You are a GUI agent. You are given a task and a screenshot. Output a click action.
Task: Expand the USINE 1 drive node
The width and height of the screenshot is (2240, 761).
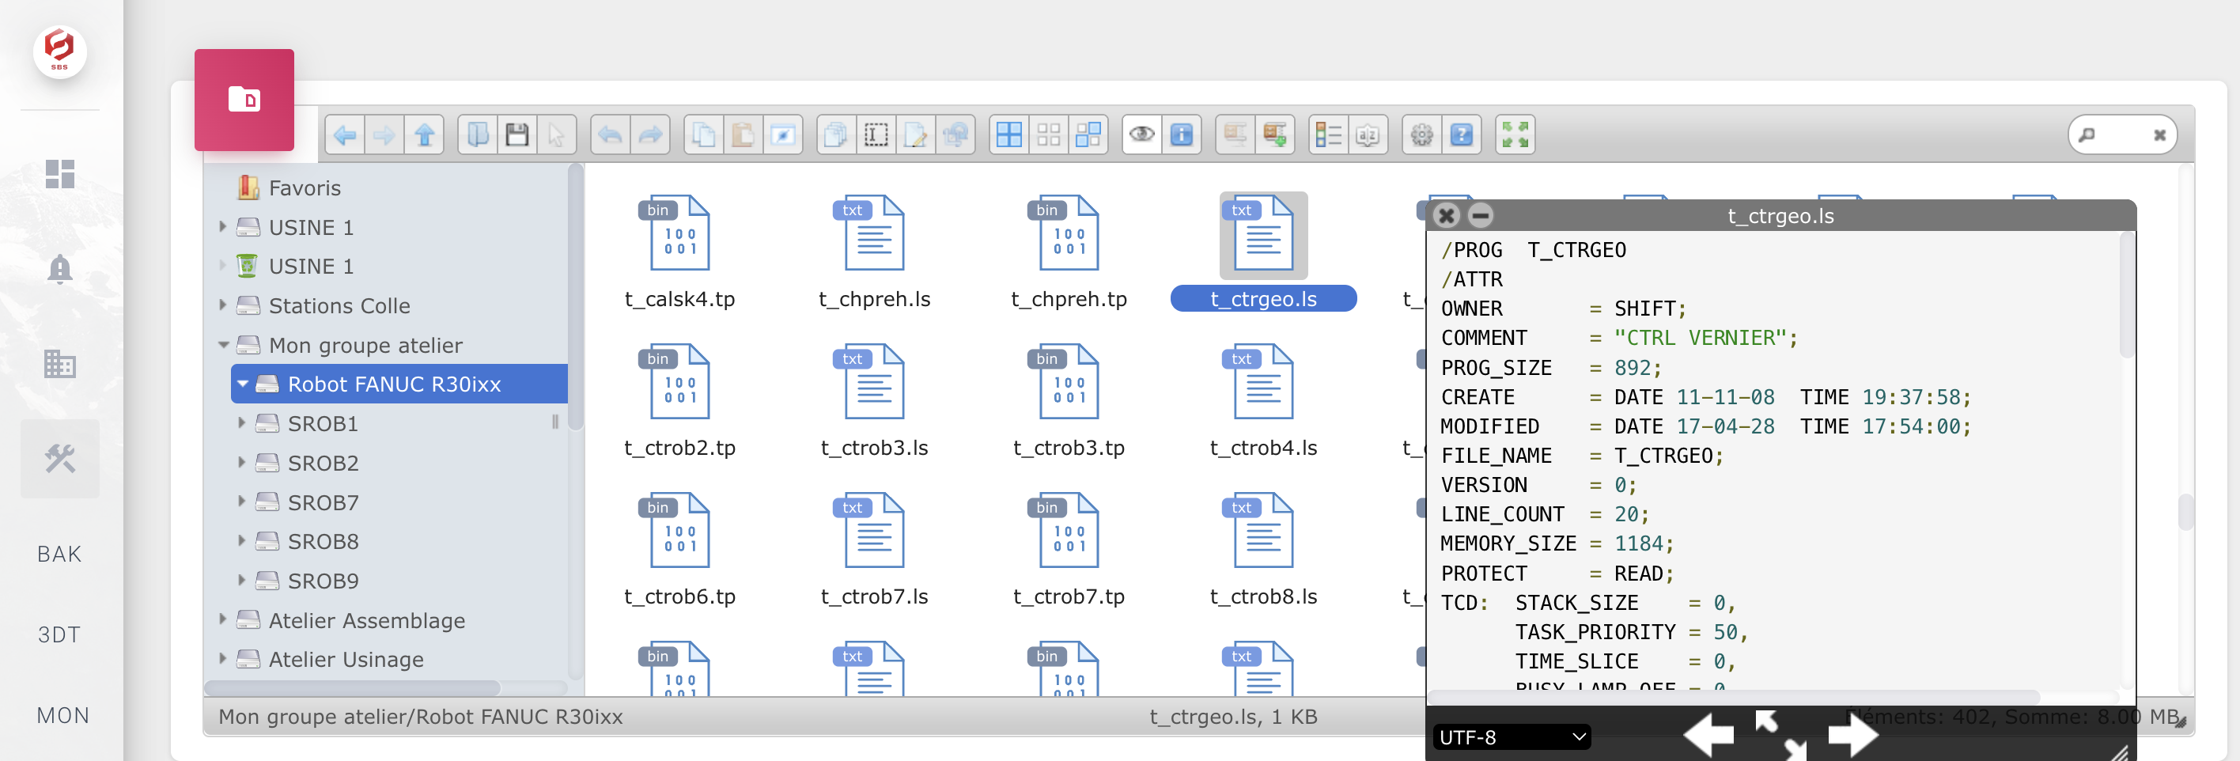[x=222, y=227]
